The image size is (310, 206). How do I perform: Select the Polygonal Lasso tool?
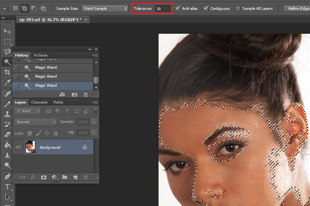7,52
